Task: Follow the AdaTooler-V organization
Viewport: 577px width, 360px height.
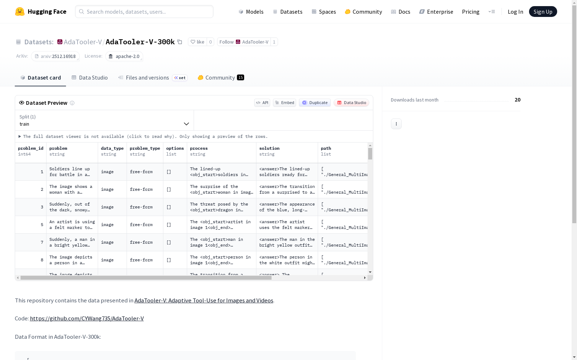Action: tap(244, 42)
